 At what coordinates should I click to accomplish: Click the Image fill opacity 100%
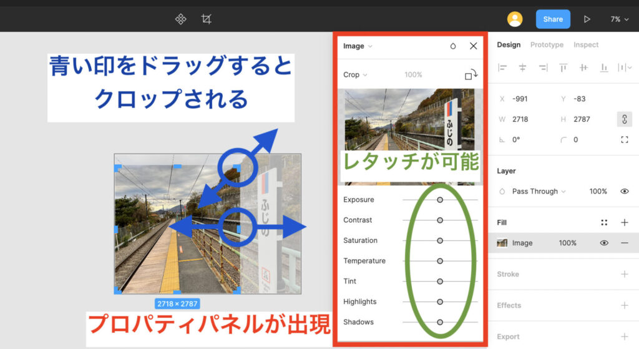(567, 243)
